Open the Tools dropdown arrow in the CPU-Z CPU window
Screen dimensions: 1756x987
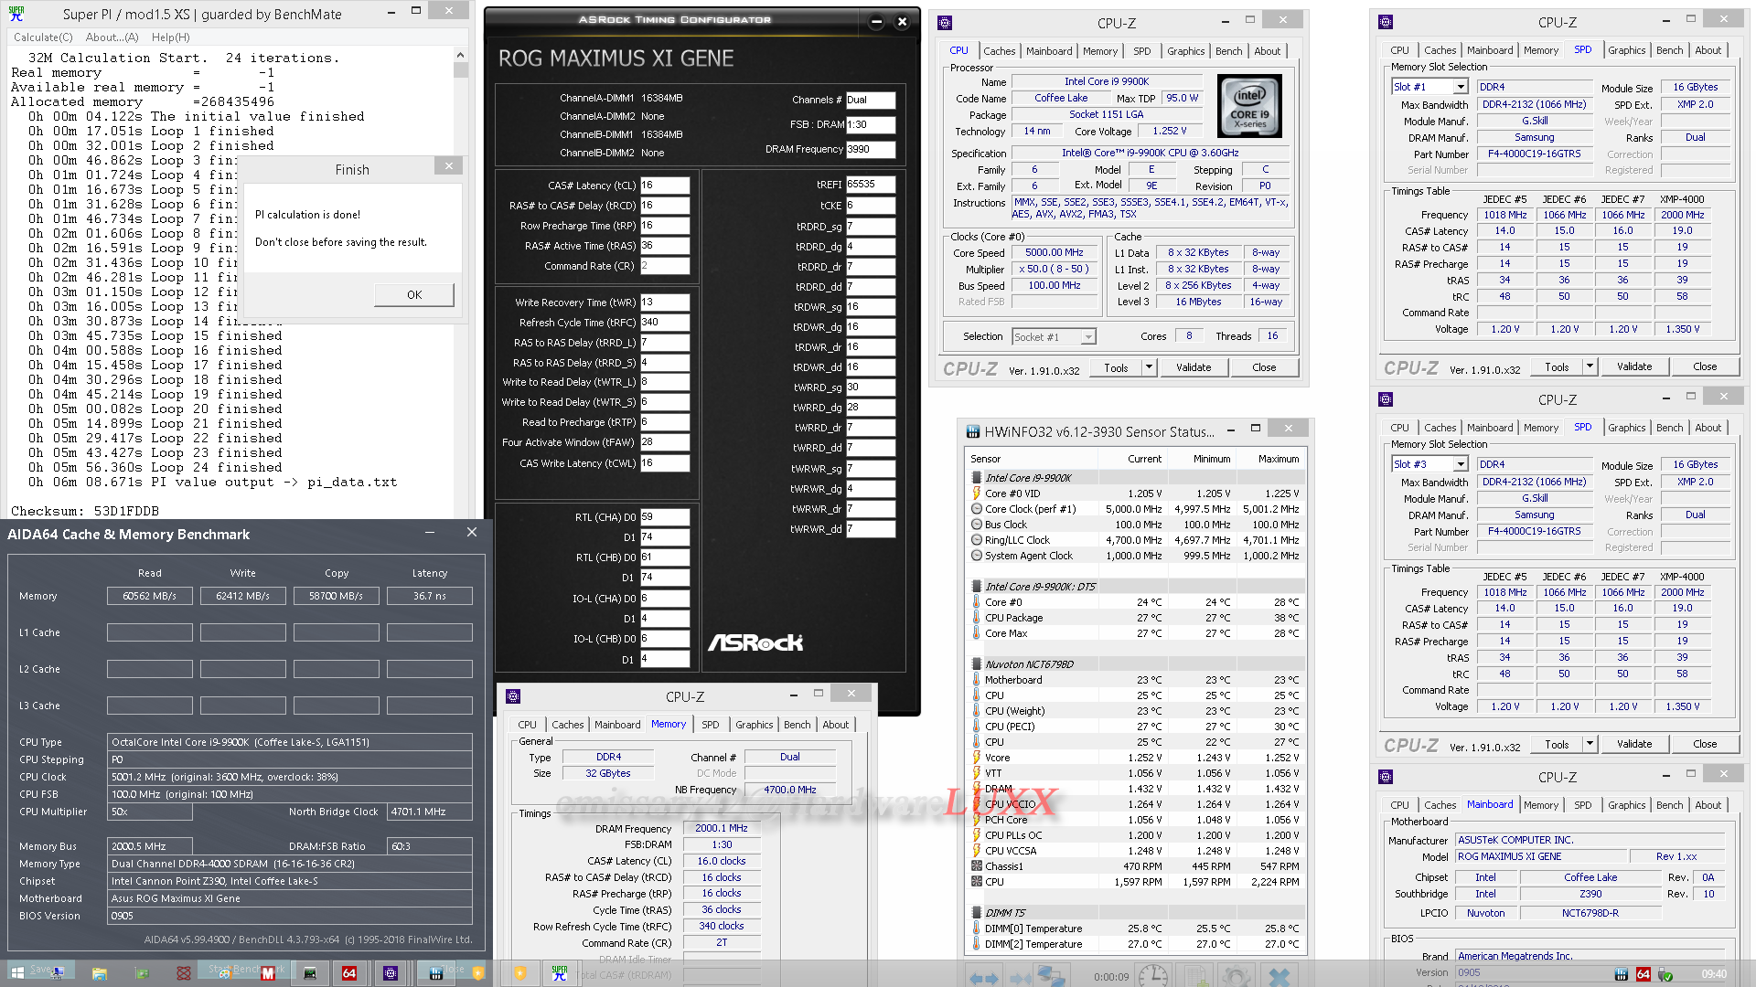tap(1149, 367)
